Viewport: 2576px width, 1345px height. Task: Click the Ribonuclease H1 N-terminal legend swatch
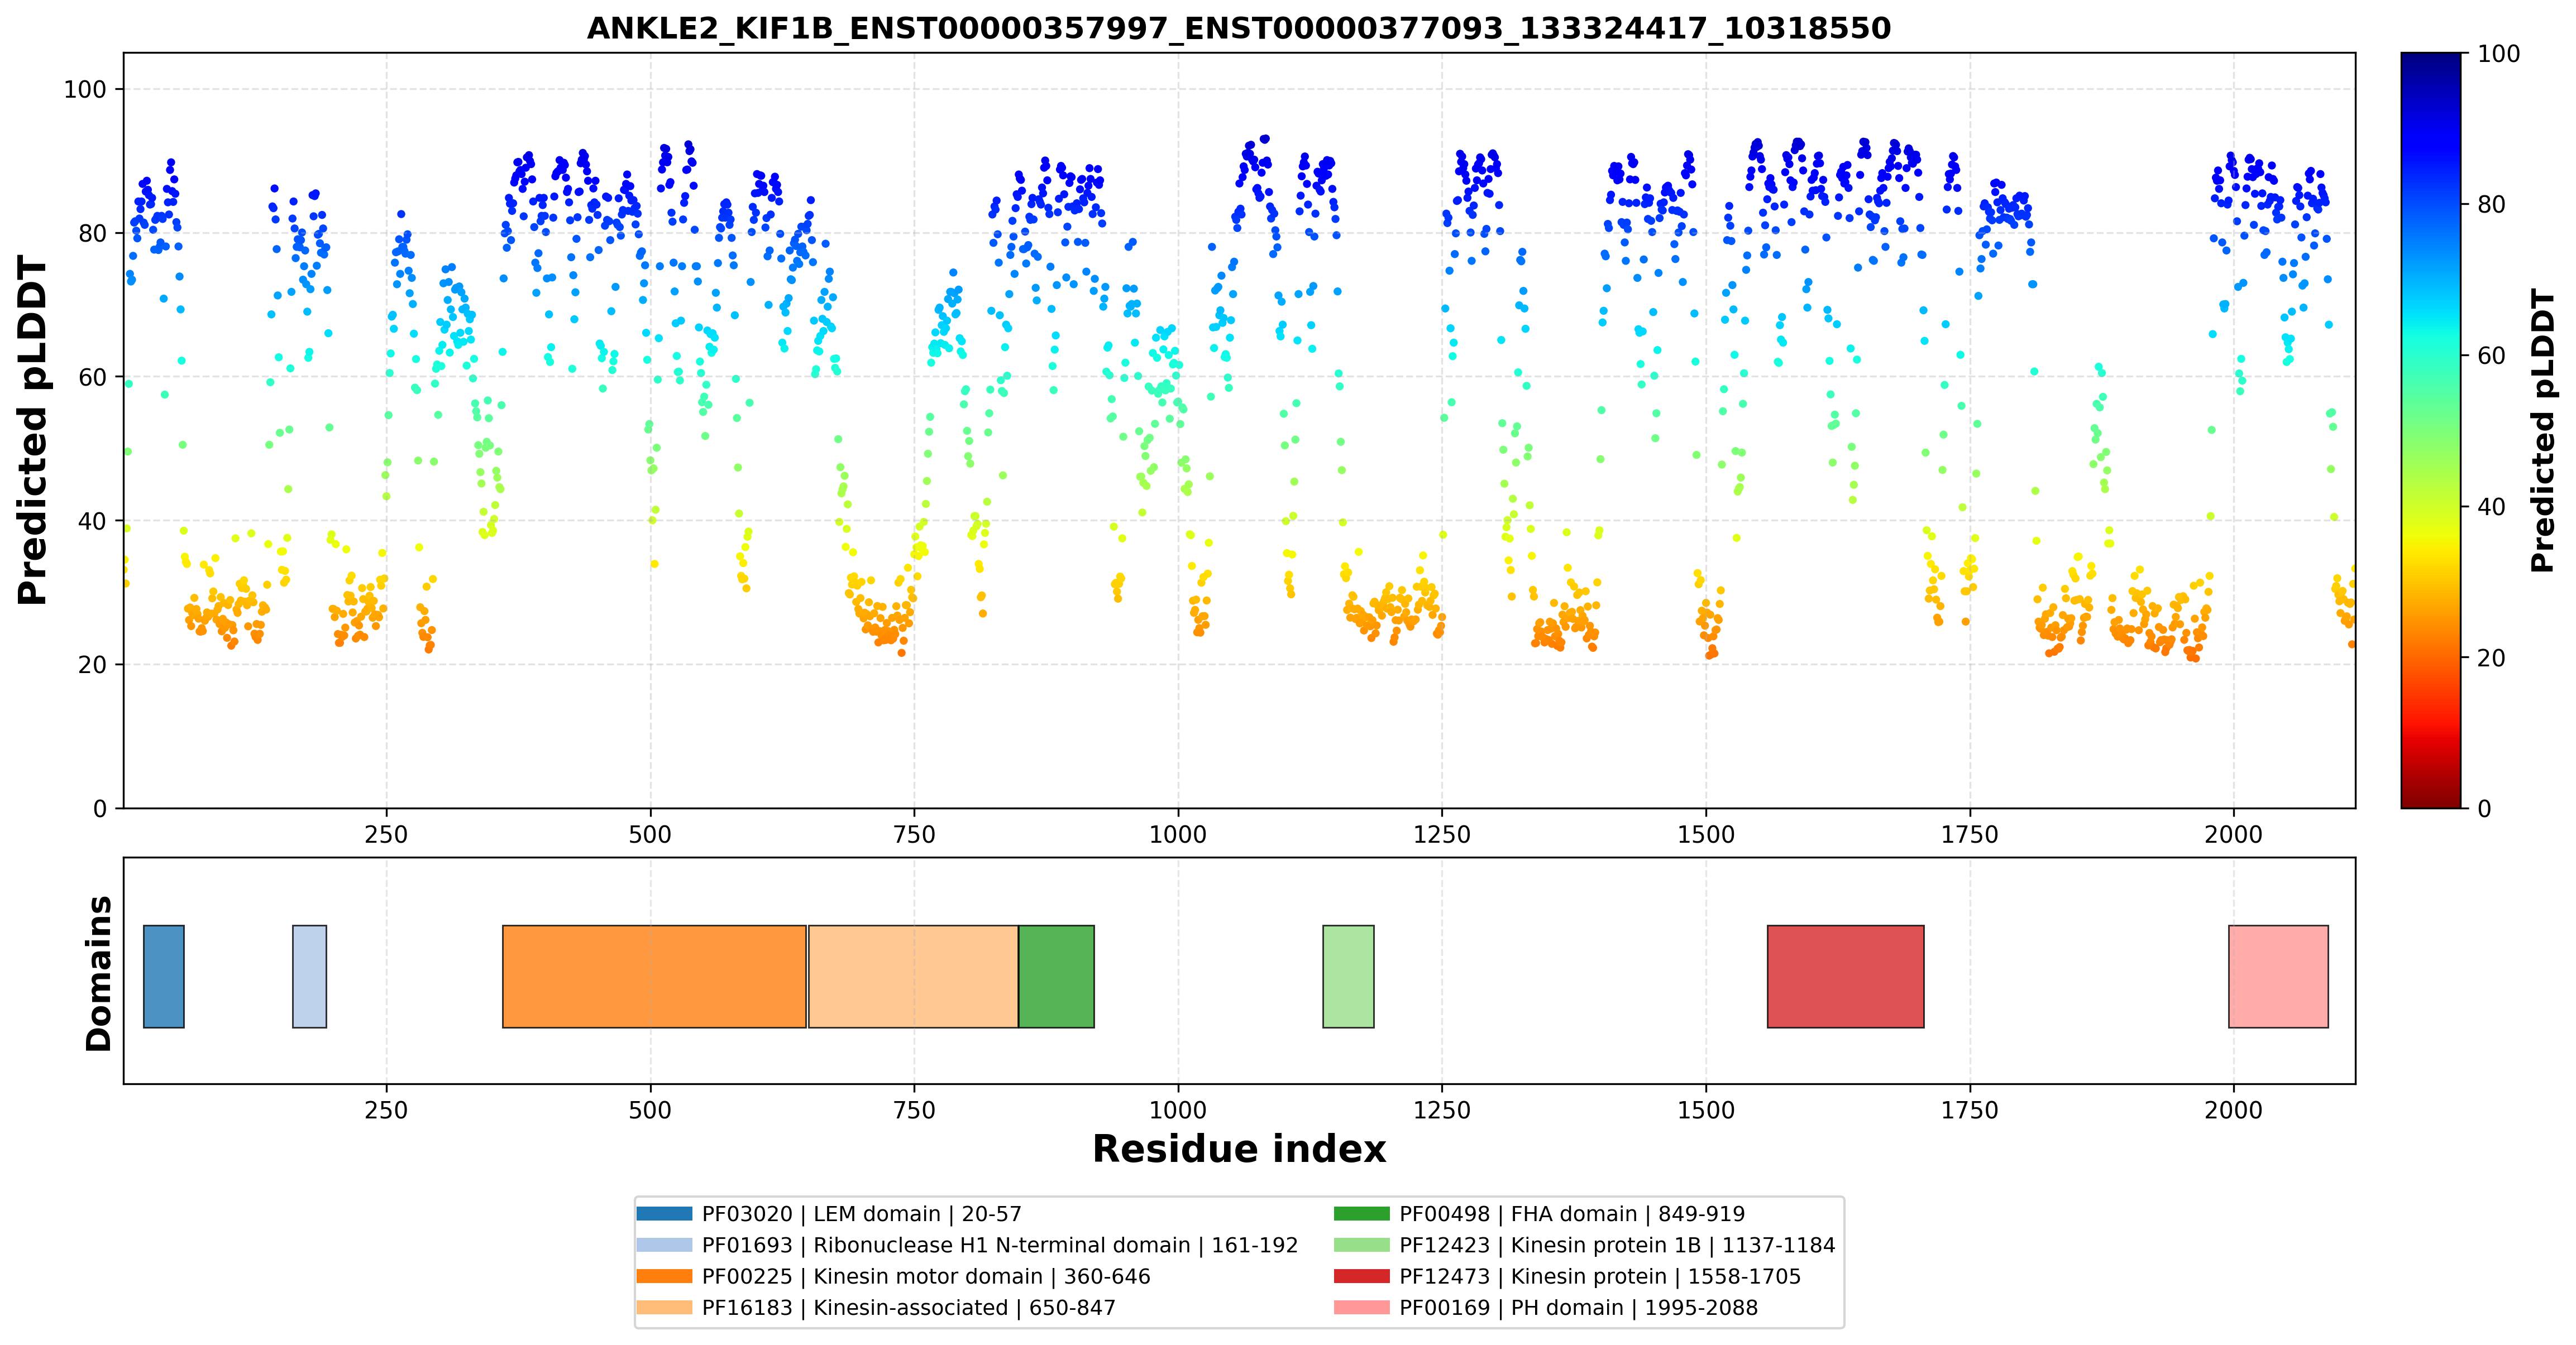coord(664,1244)
